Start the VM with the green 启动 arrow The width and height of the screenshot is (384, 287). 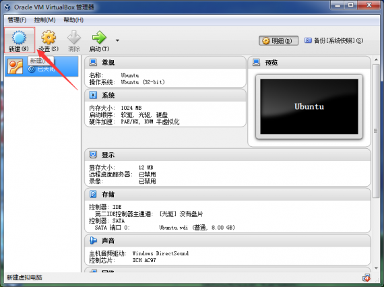pos(99,38)
